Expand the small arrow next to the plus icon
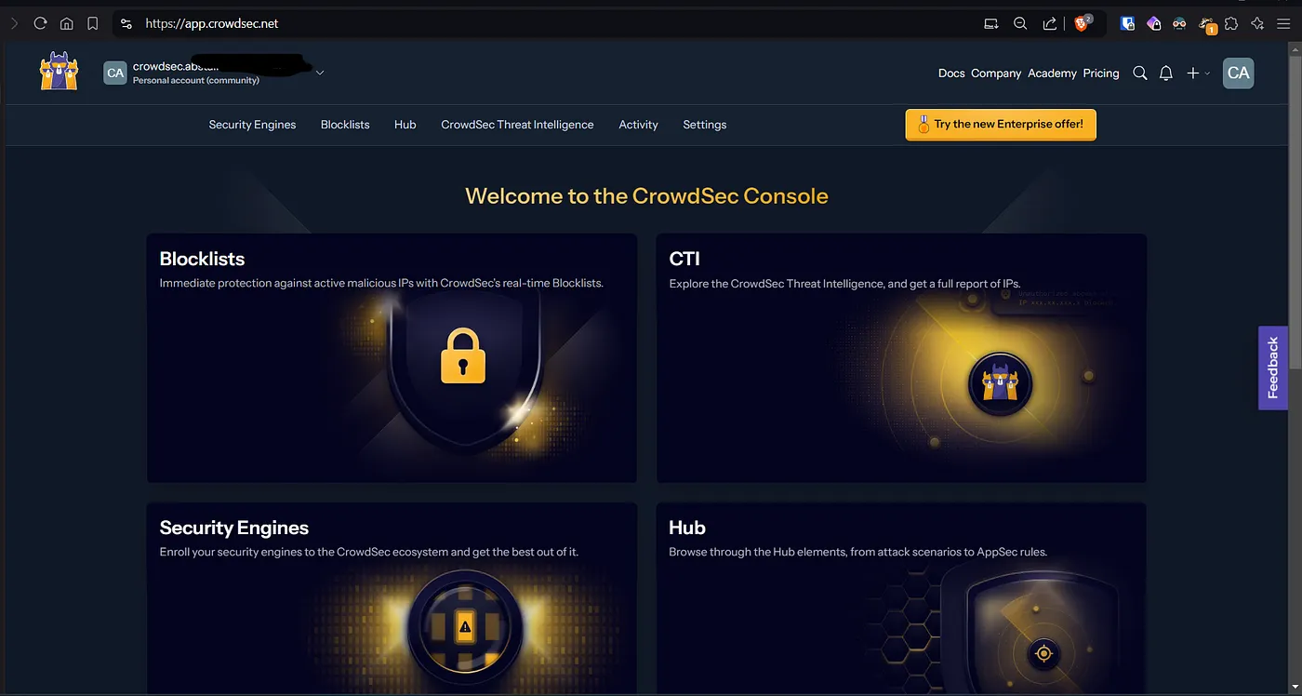 tap(1208, 74)
